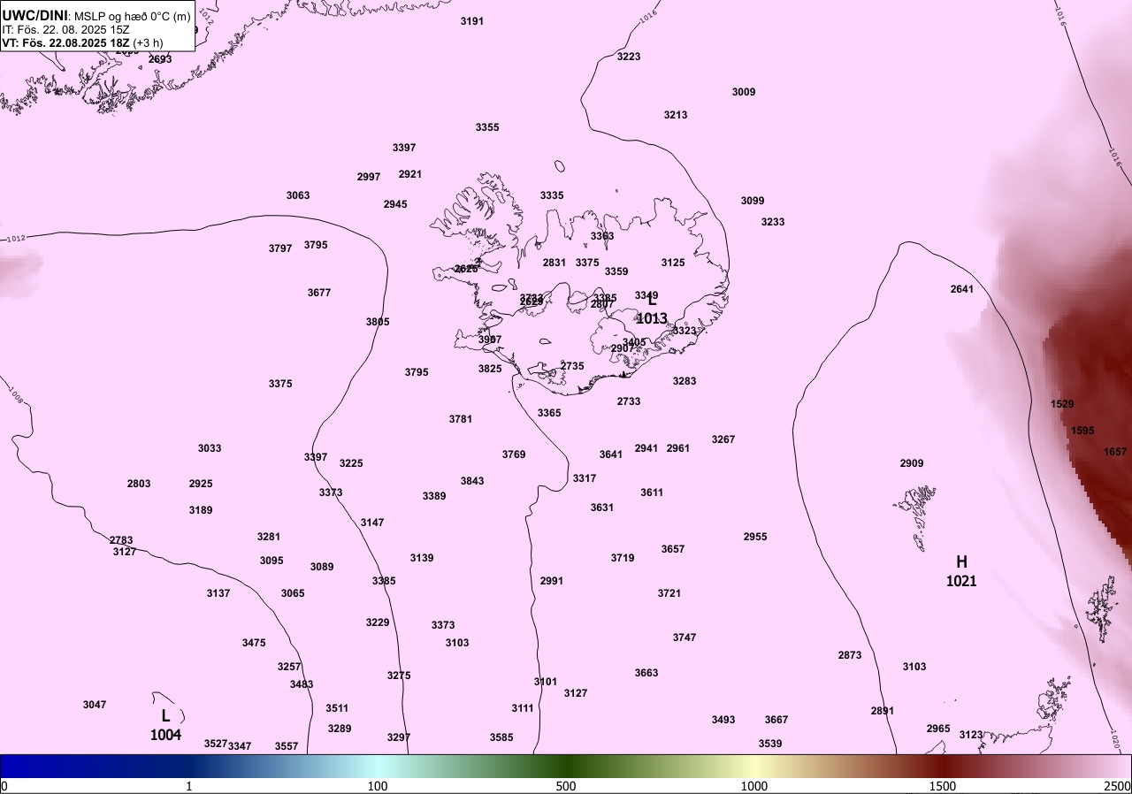Screen dimensions: 1132x794
Task: Click the height value 3009
Action: tap(744, 92)
